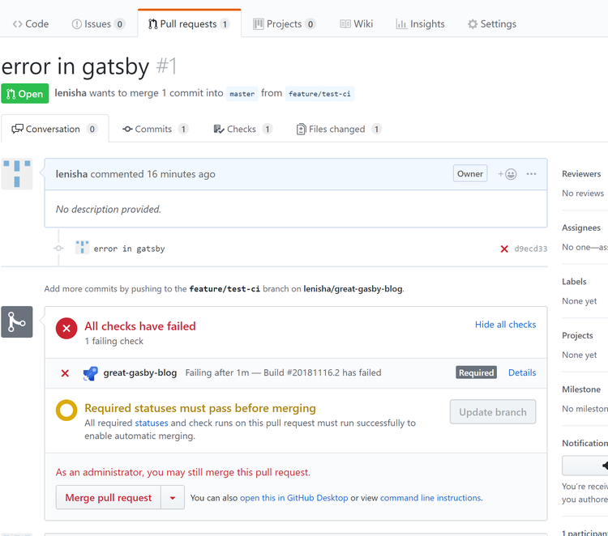The width and height of the screenshot is (608, 536).
Task: Click the small avatar next to the commit
Action: (x=82, y=247)
